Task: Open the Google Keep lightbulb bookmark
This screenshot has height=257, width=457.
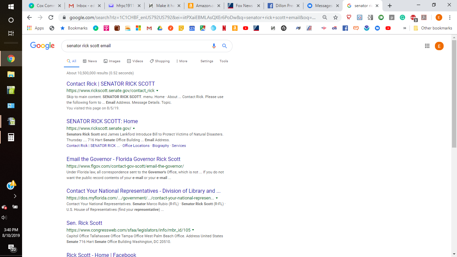Action: 181,28
